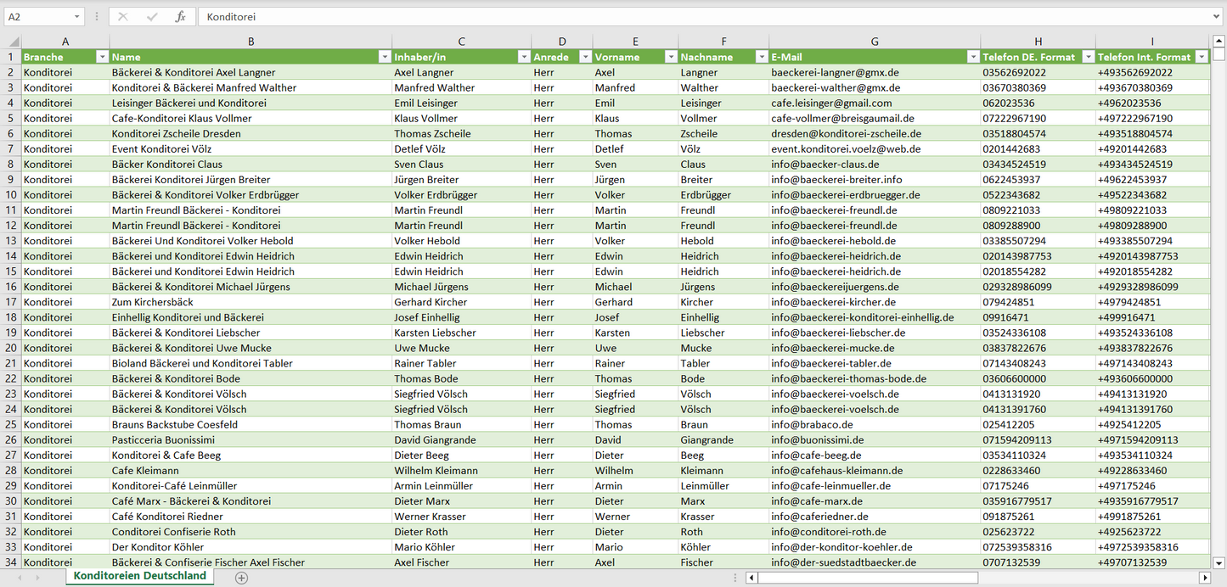1227x587 pixels.
Task: Click the Insert Function fx icon
Action: pyautogui.click(x=180, y=17)
